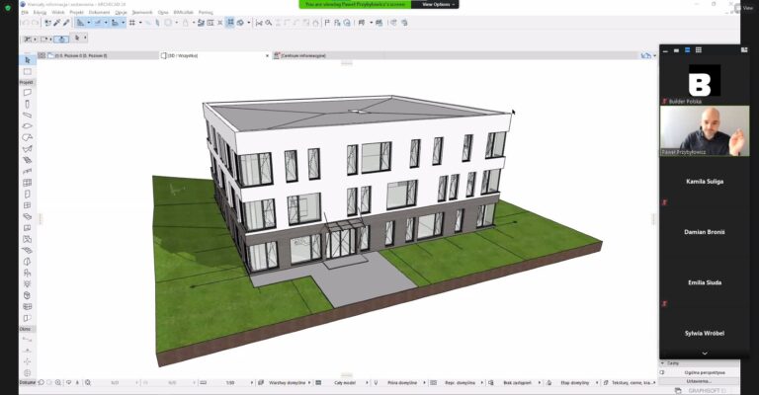Click the zoom-in magnifier in bottom bar
Screen dimensions: 759x395
58,382
